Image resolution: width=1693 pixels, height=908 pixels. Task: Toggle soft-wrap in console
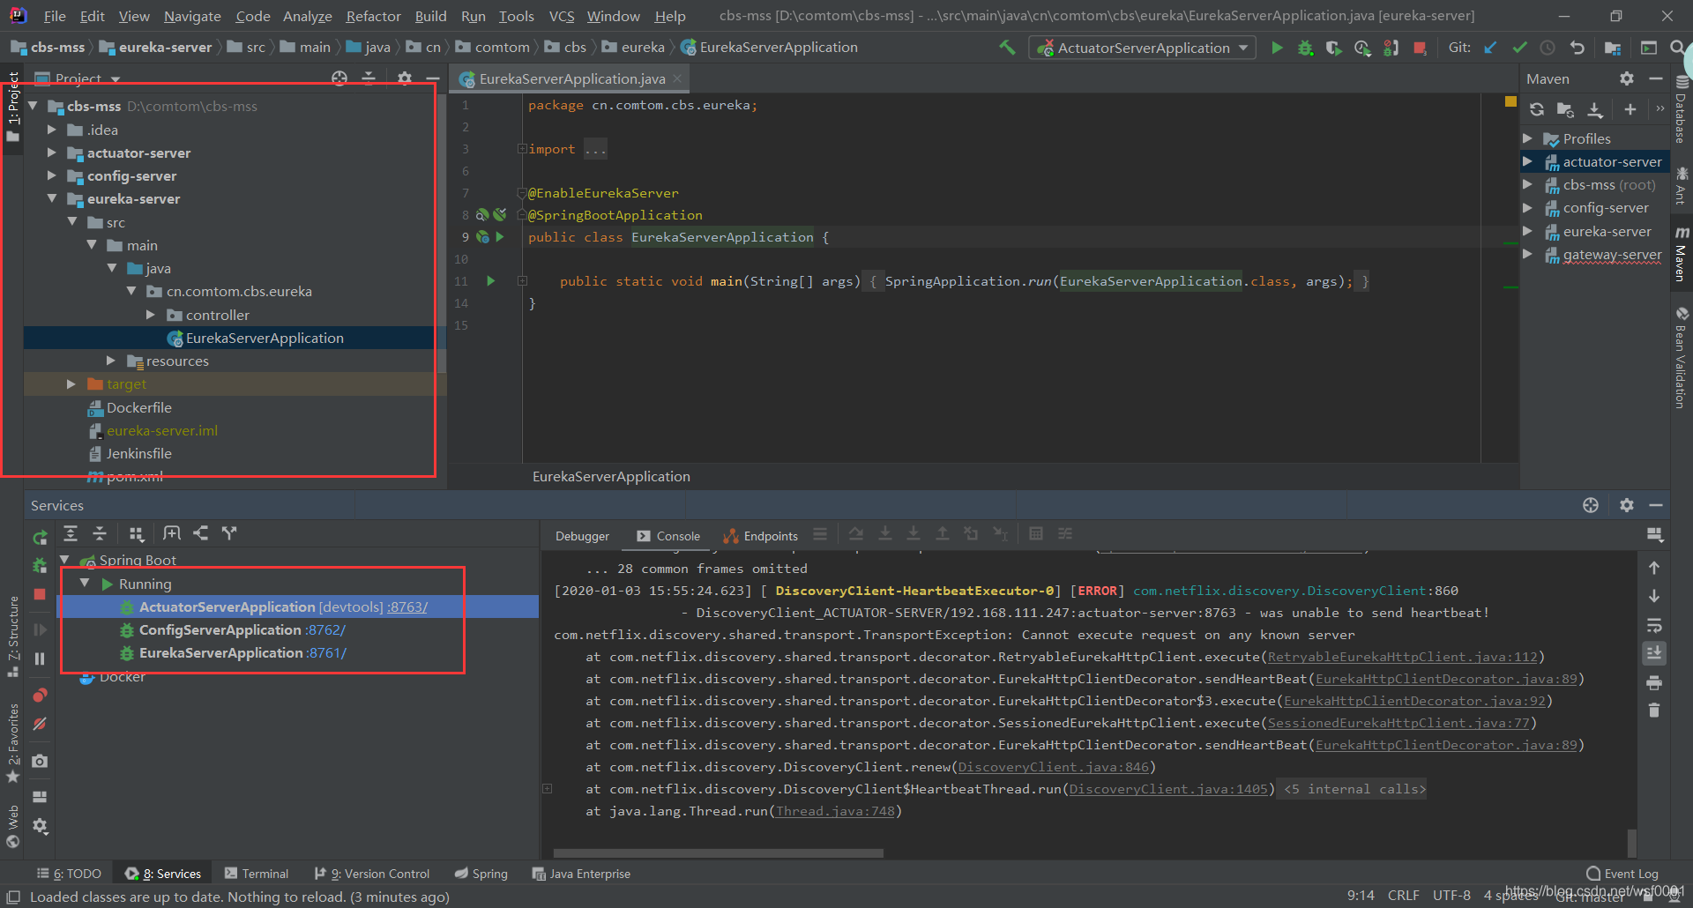(1654, 626)
